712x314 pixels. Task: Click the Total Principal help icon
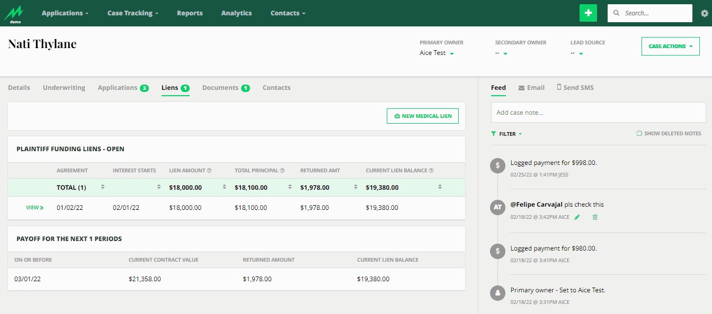[282, 171]
